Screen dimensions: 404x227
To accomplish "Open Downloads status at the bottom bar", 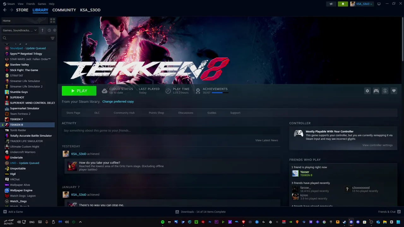I will [x=200, y=212].
